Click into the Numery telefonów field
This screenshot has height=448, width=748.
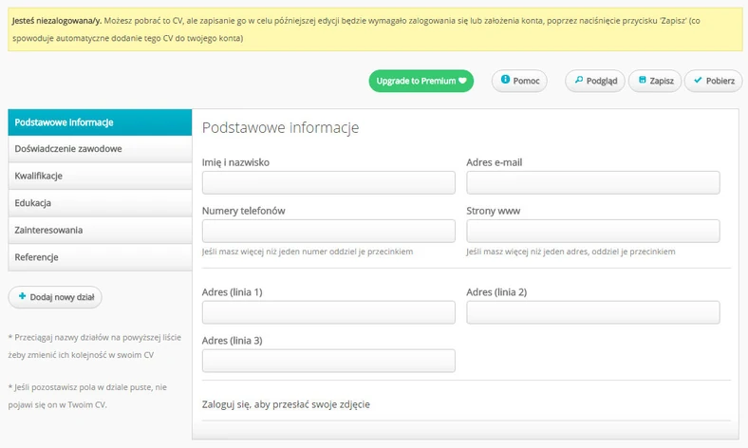click(328, 232)
